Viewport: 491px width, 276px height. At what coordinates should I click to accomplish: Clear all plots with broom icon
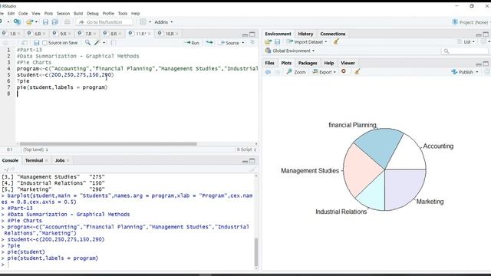pyautogui.click(x=357, y=71)
